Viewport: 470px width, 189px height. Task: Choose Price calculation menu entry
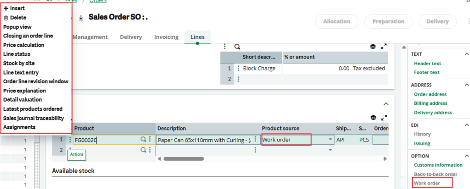pos(24,45)
